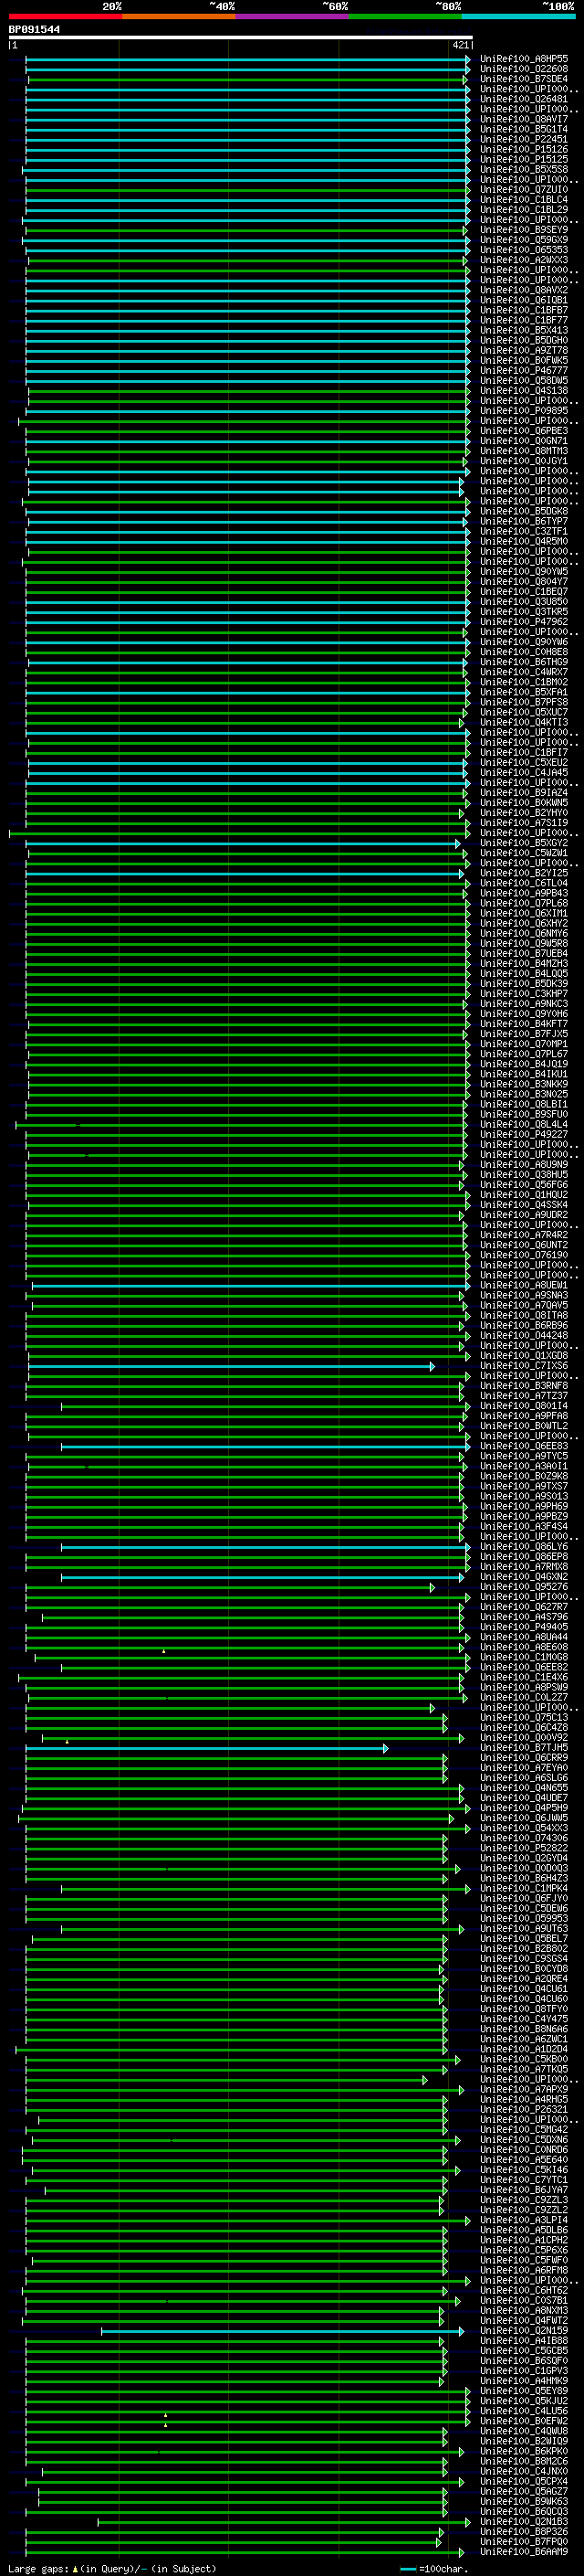This screenshot has height=2576, width=584.
Task: Select hit UniRef100_Q8AVI7
Action: tap(523, 119)
